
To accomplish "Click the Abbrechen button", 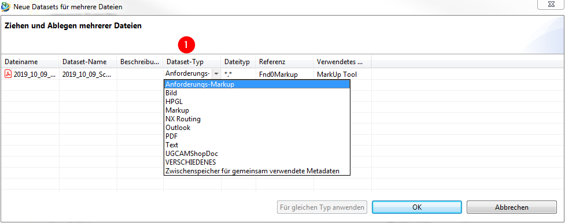I will 512,207.
